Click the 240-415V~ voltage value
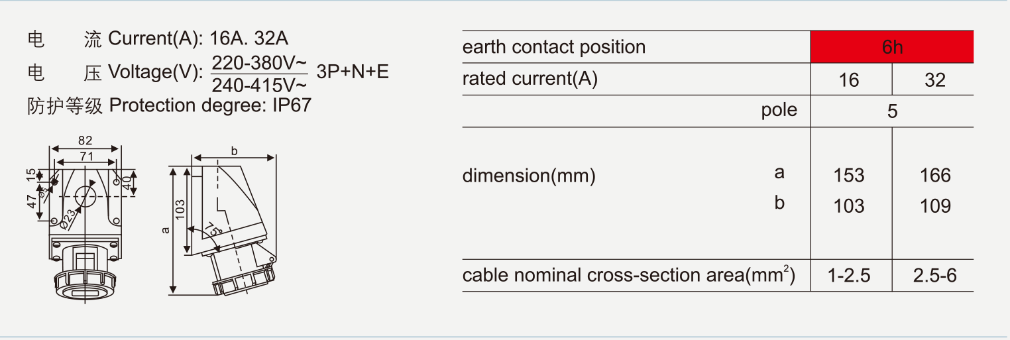The image size is (1010, 340). pyautogui.click(x=259, y=84)
